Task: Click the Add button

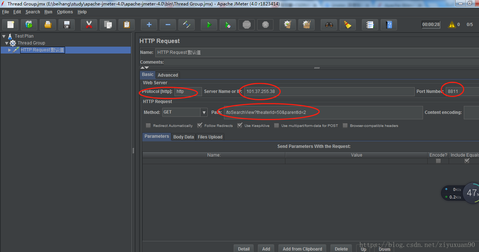Action: [x=266, y=249]
